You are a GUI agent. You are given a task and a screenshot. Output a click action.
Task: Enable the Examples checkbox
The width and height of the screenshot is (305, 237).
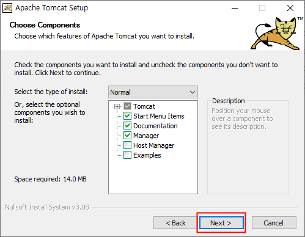point(127,155)
